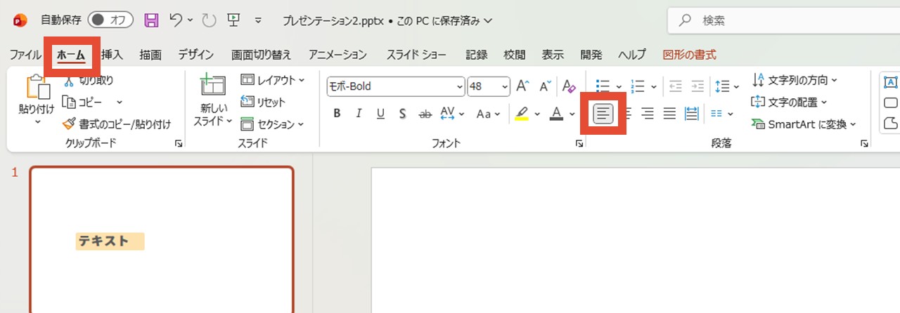The image size is (900, 313).
Task: Open the デザイン tab
Action: 196,55
